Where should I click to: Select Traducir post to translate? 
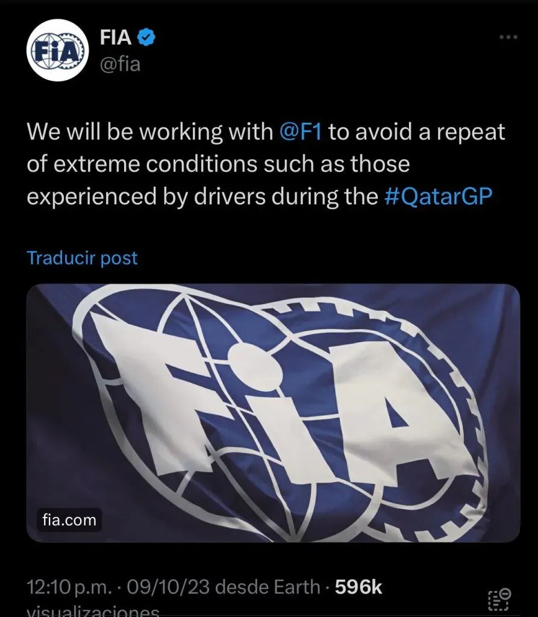[83, 258]
